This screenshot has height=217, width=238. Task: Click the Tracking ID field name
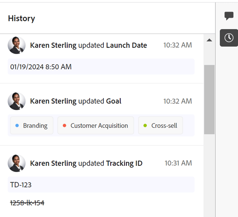(x=124, y=163)
